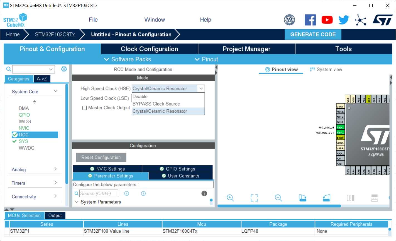396x241 pixels.
Task: Click the PD1 RCC_OSC_OUT green pin
Action: (340, 133)
